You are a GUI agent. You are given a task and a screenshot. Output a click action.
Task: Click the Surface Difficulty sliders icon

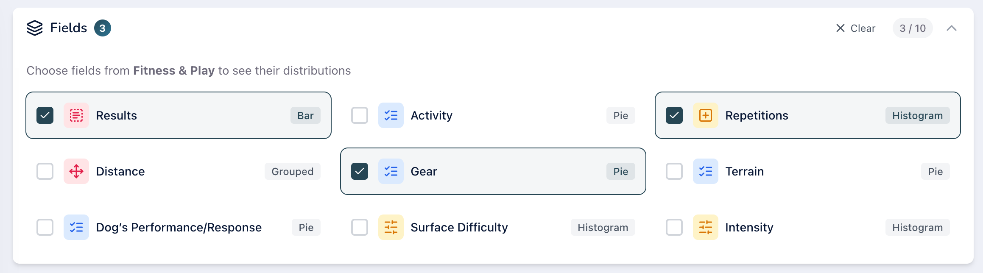(x=391, y=227)
